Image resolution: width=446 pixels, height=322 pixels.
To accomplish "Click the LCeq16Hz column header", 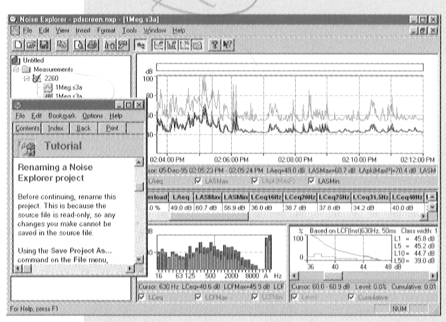I will pos(266,197).
